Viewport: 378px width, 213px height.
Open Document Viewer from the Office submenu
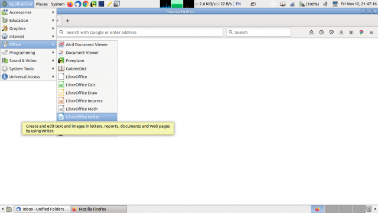87,53
